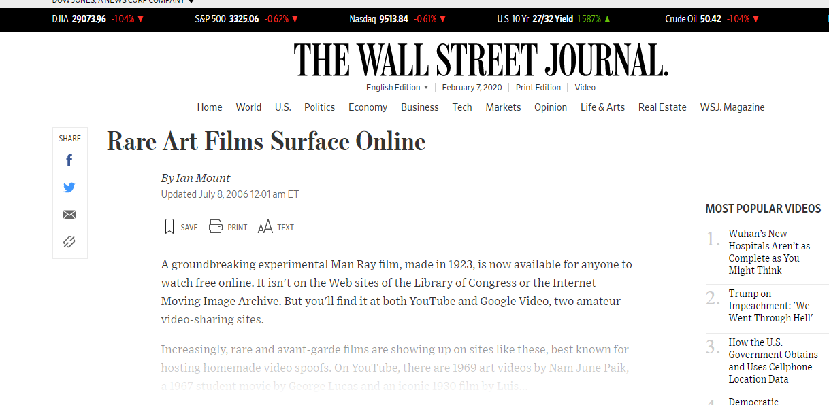Click the Video link under masthead
The image size is (829, 405).
point(585,88)
